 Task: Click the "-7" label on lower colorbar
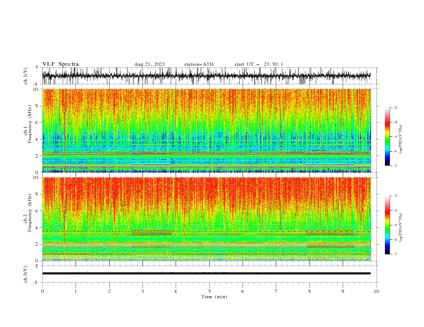click(395, 254)
